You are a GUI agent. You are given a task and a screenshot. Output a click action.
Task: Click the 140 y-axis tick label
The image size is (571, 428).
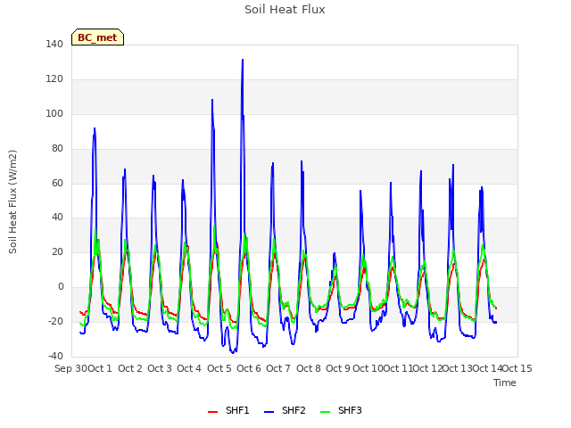pyautogui.click(x=54, y=44)
